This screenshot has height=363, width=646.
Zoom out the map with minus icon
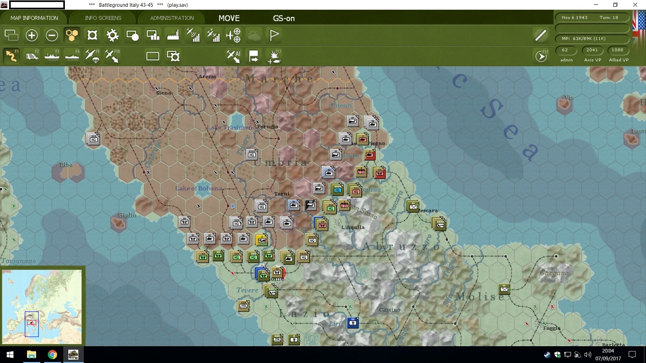(52, 35)
